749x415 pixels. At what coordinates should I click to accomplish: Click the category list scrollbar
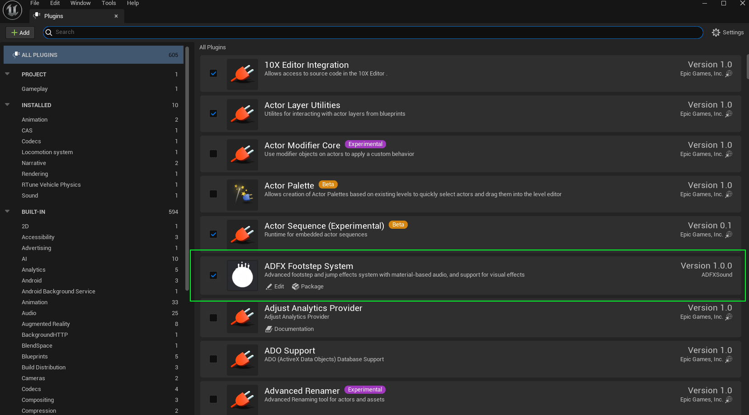point(187,170)
